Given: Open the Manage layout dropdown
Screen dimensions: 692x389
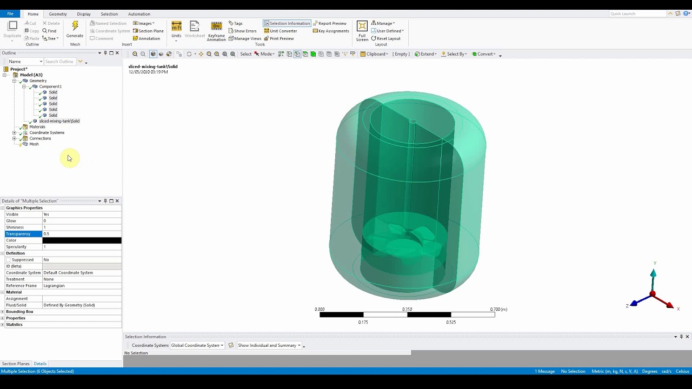Looking at the screenshot, I should pyautogui.click(x=383, y=23).
